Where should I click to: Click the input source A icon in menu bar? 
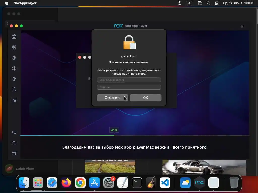pos(189,3)
